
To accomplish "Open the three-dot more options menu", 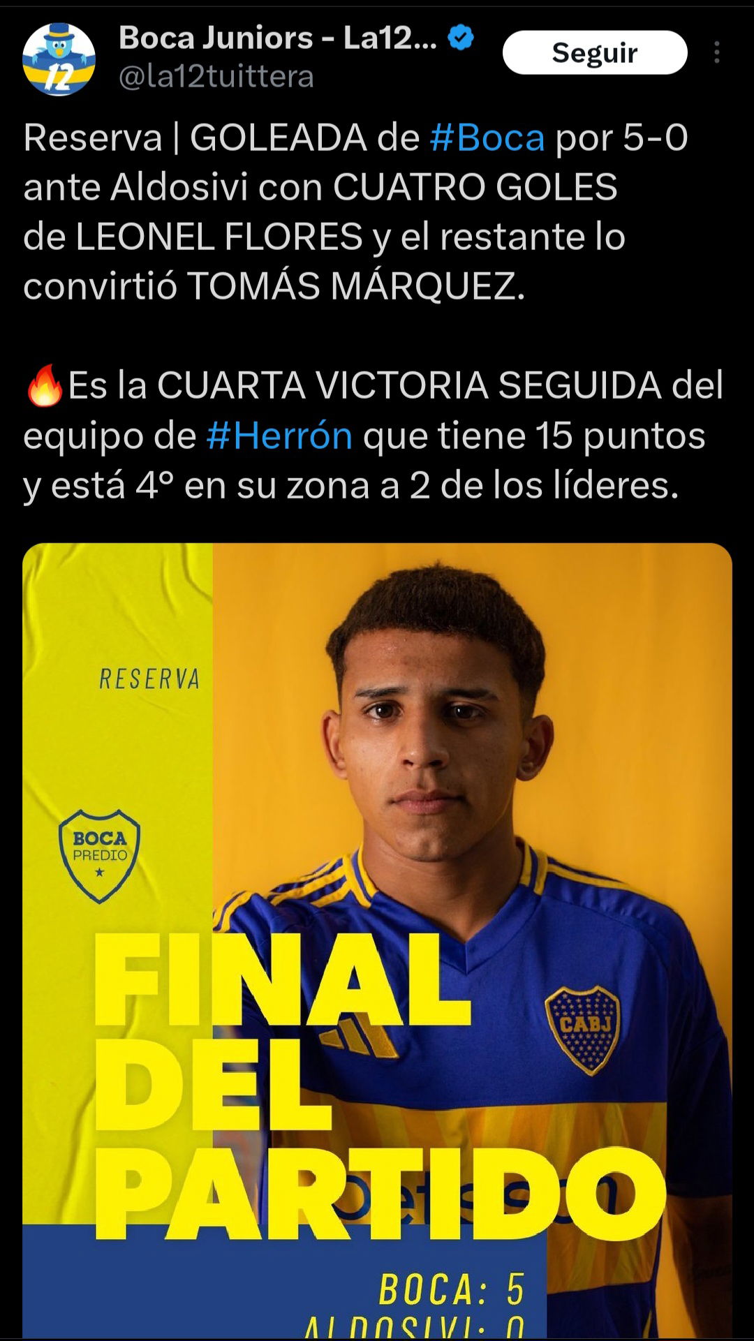I will [717, 52].
